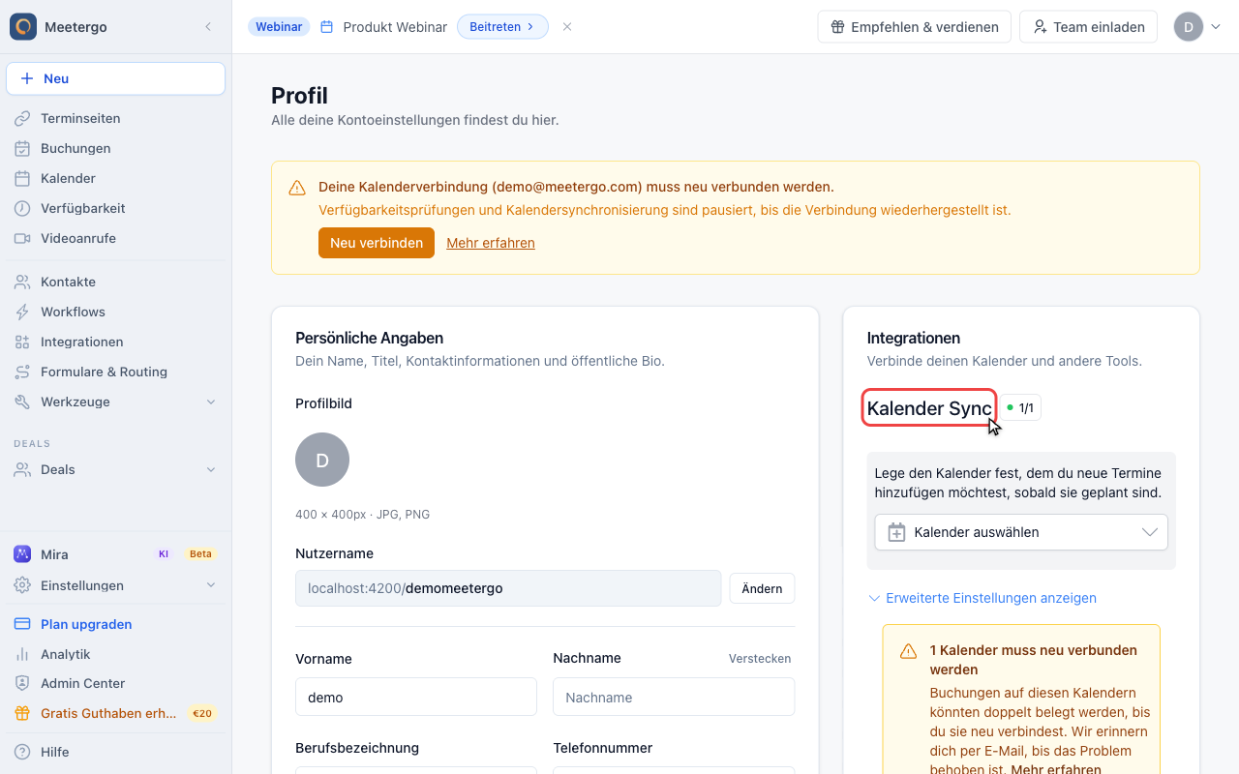
Task: Show Erweiterte Einstellungen anzeigen
Action: click(982, 598)
